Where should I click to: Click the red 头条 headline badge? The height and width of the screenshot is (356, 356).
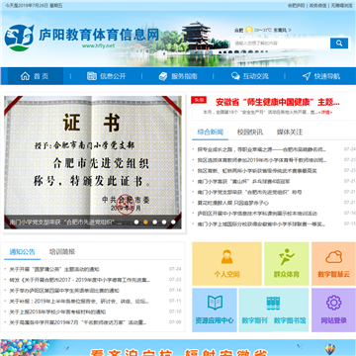click(x=199, y=100)
